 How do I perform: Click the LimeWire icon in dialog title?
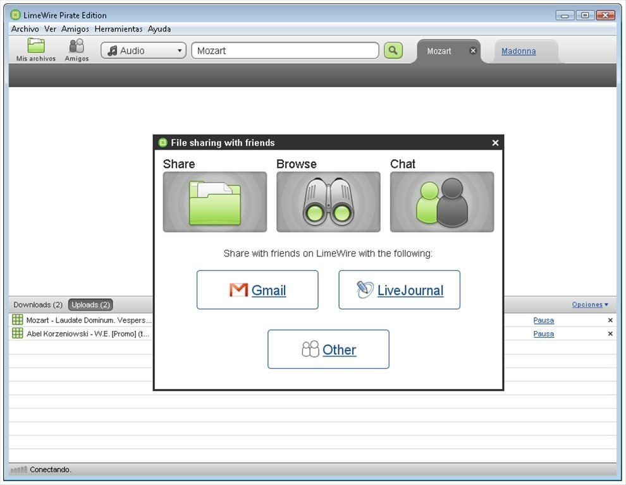163,142
